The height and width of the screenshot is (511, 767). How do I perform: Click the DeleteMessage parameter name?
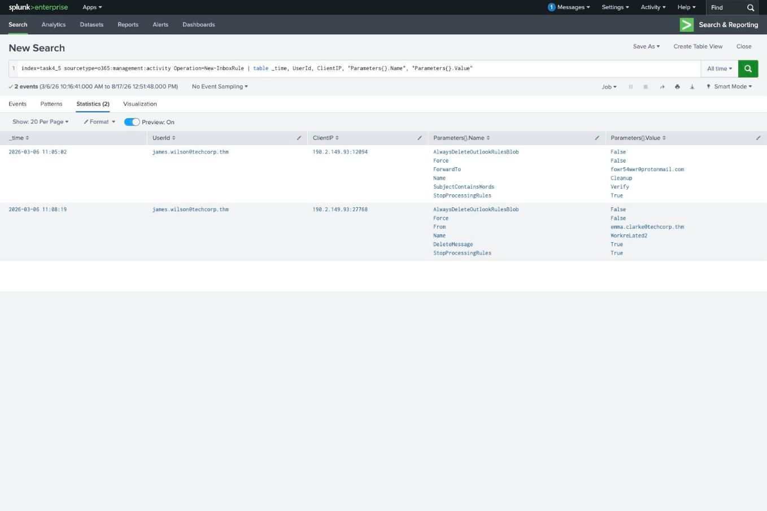(x=453, y=244)
